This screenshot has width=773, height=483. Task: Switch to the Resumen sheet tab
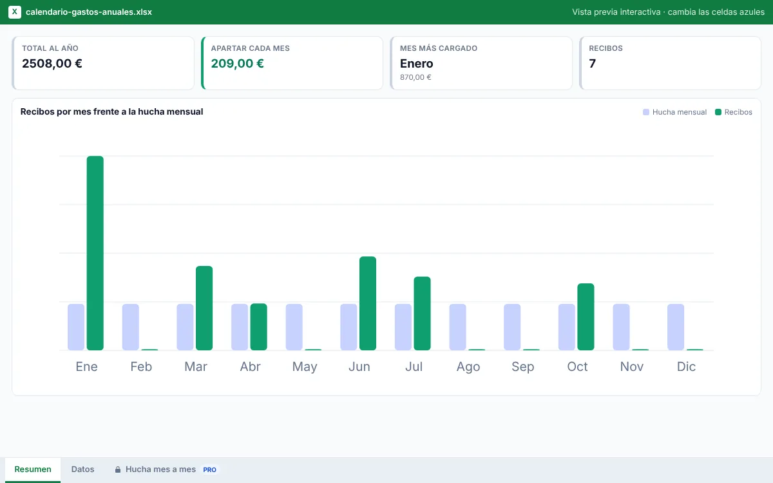pyautogui.click(x=33, y=469)
